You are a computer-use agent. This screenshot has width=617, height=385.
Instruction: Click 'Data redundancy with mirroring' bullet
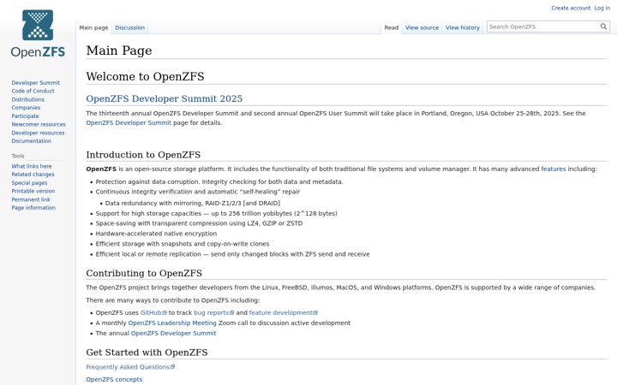click(193, 203)
